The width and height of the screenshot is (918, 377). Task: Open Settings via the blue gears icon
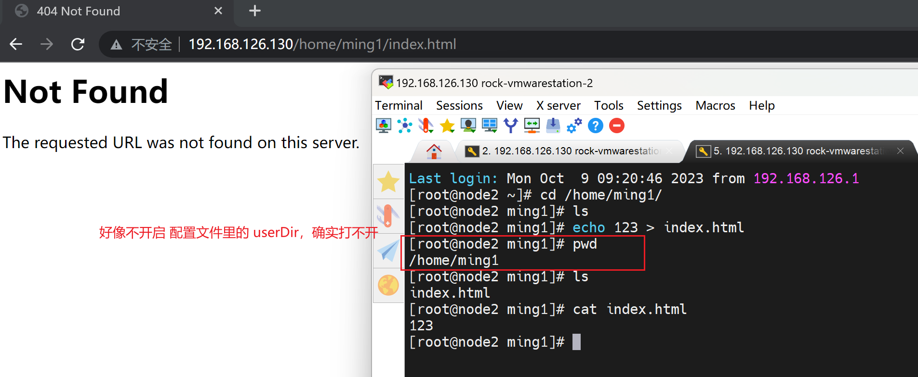click(x=574, y=126)
